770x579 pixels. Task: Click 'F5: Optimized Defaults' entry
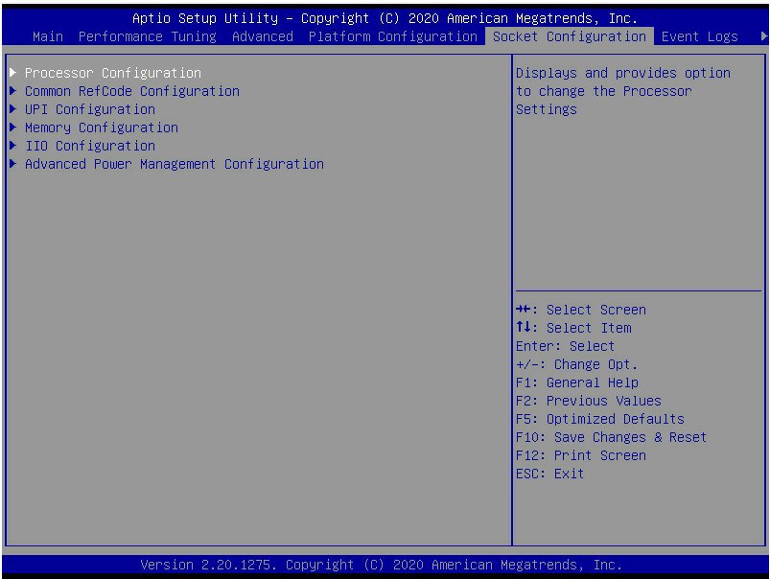600,419
